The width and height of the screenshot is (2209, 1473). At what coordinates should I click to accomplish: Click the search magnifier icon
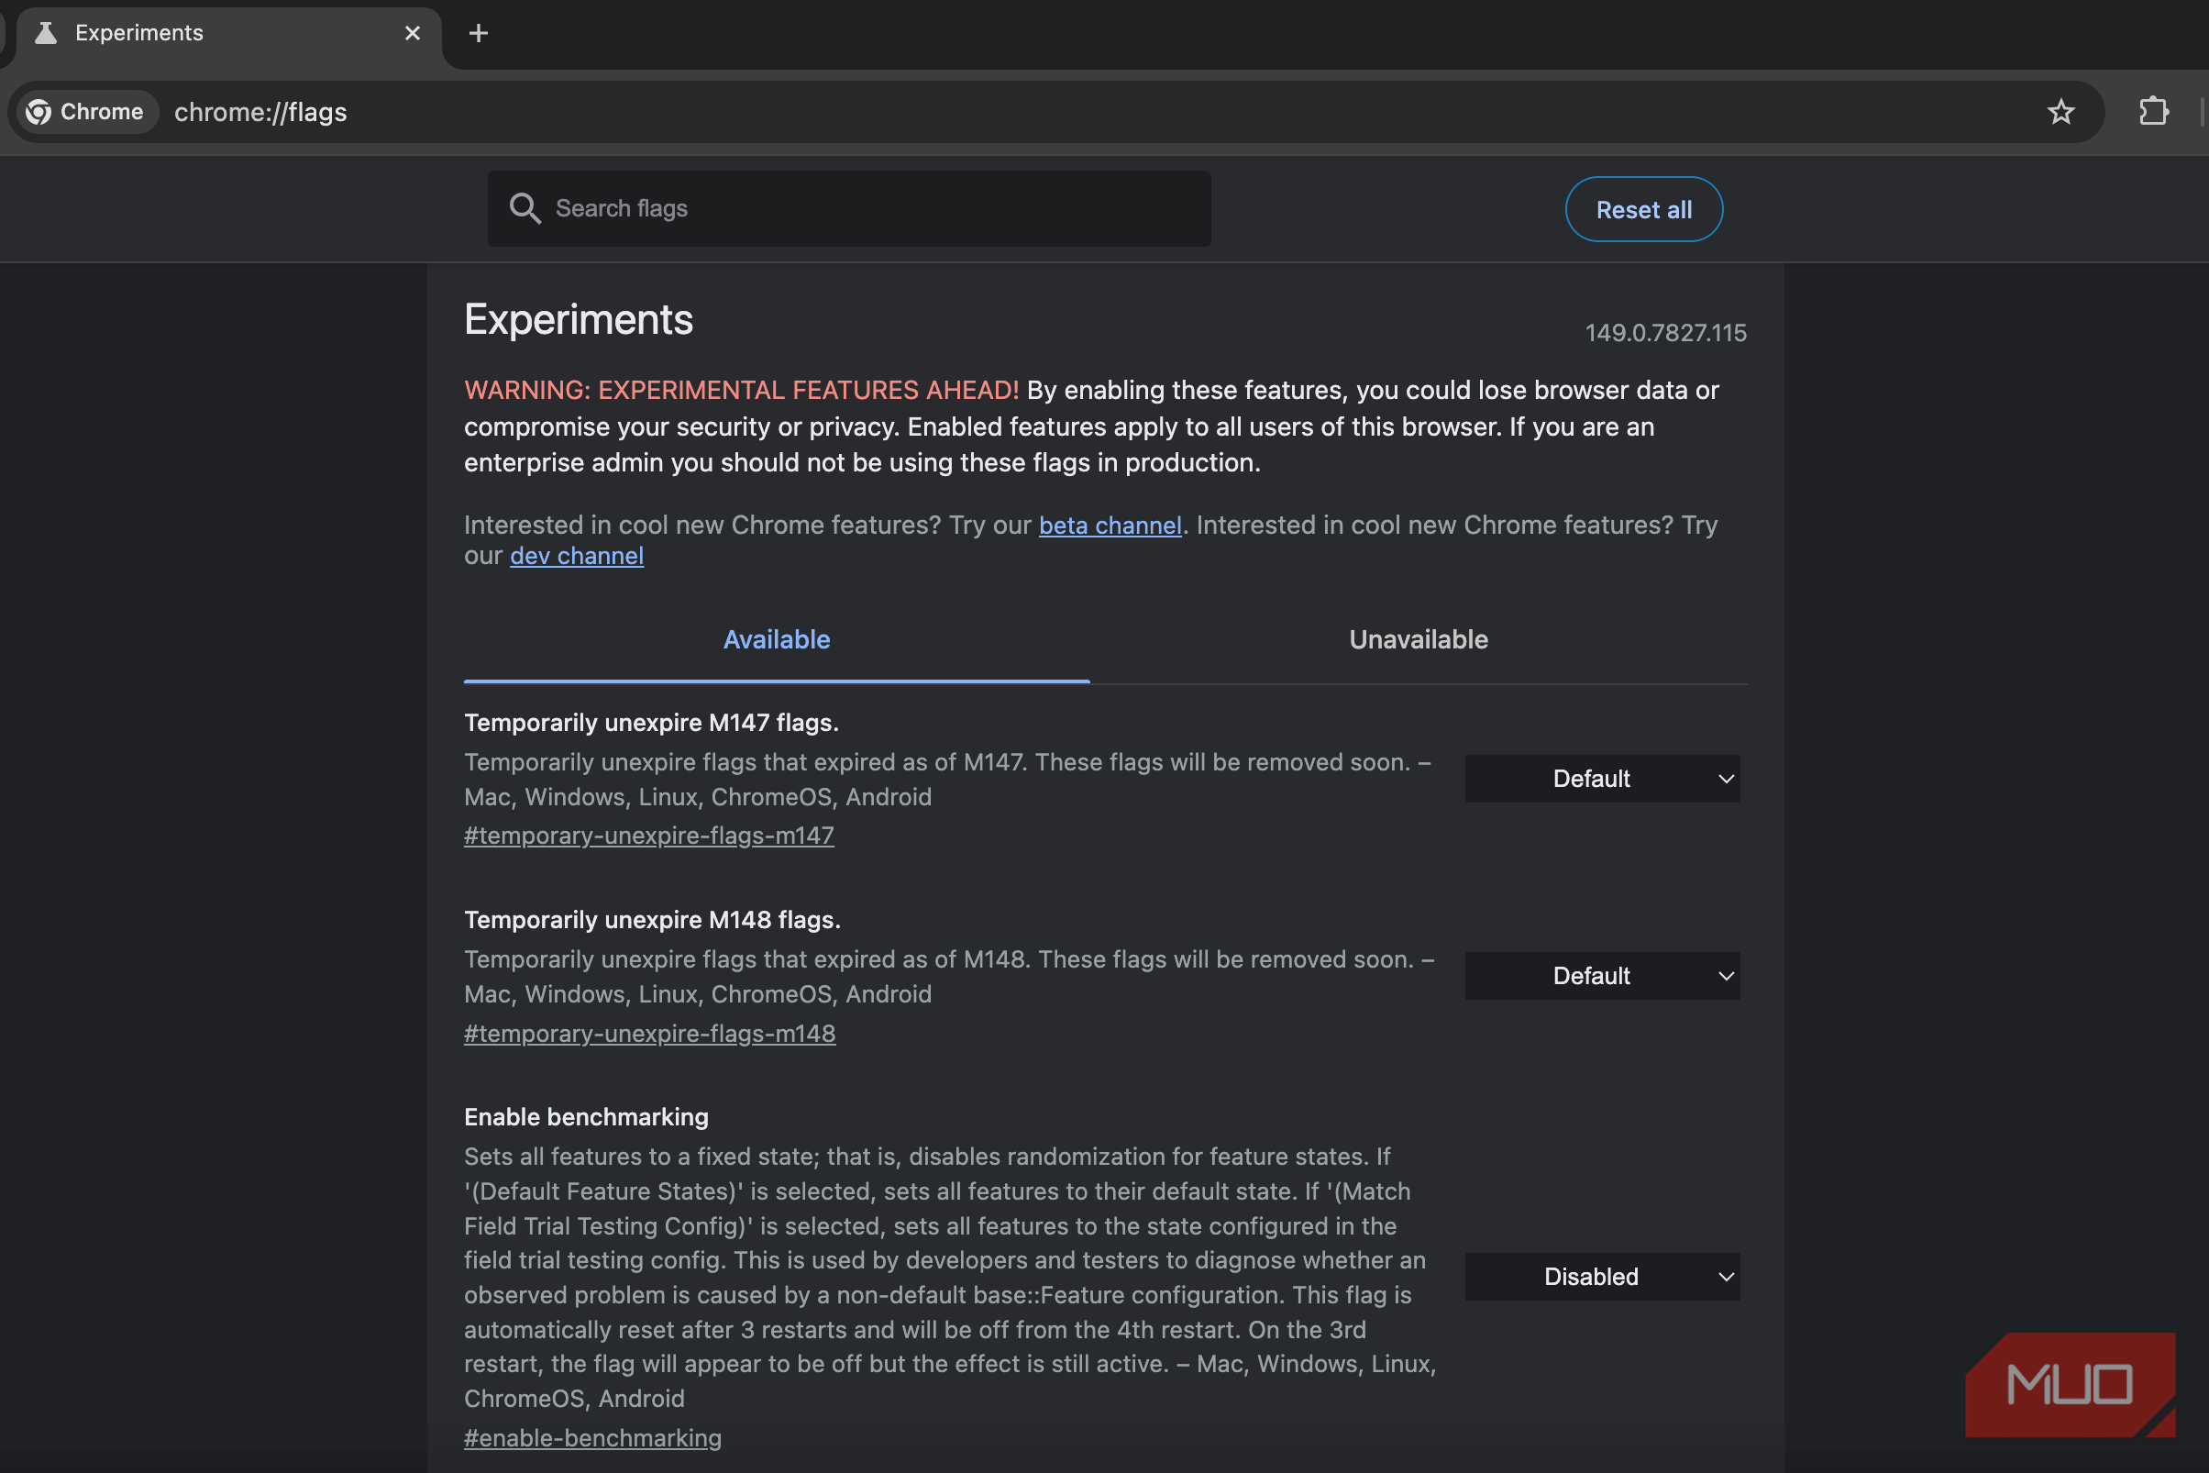pyautogui.click(x=525, y=208)
